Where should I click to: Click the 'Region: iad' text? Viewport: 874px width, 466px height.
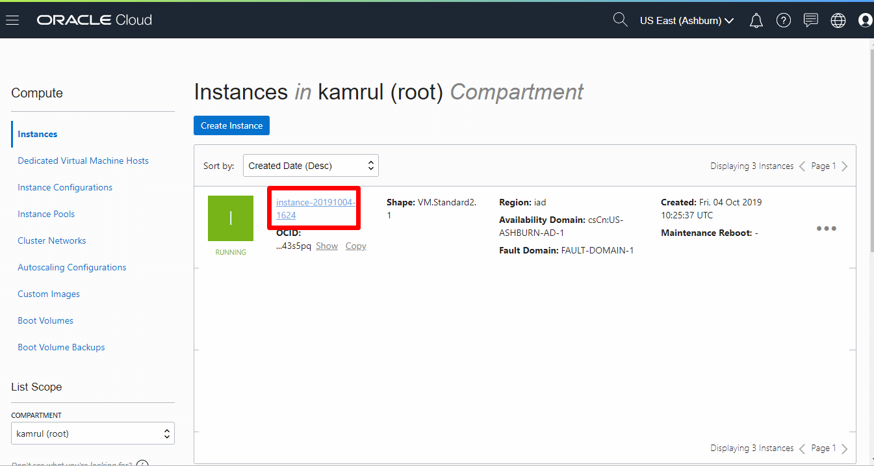[x=522, y=202]
